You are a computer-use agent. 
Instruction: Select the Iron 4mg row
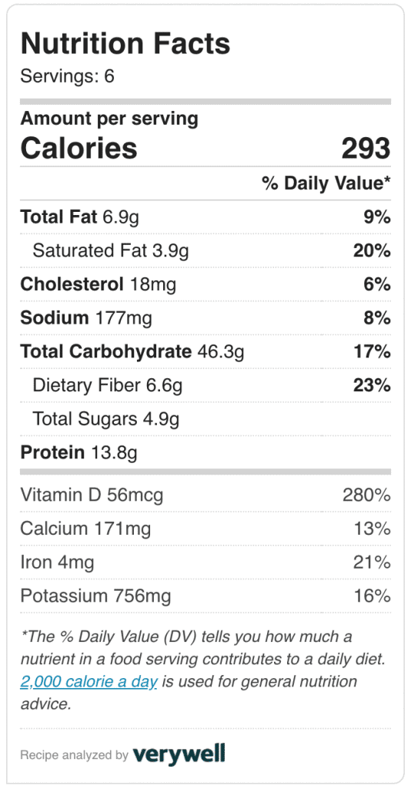pyautogui.click(x=205, y=562)
